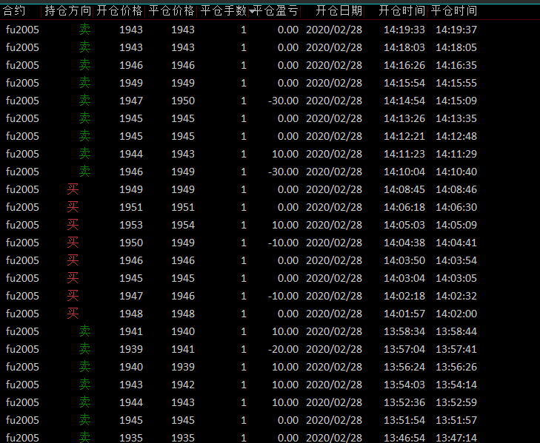Click the 开仓时间 column header

tap(402, 10)
